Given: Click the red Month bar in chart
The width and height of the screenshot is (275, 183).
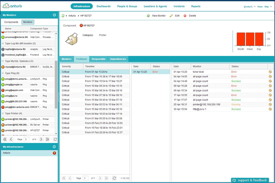Looking at the screenshot, I should click(x=241, y=39).
